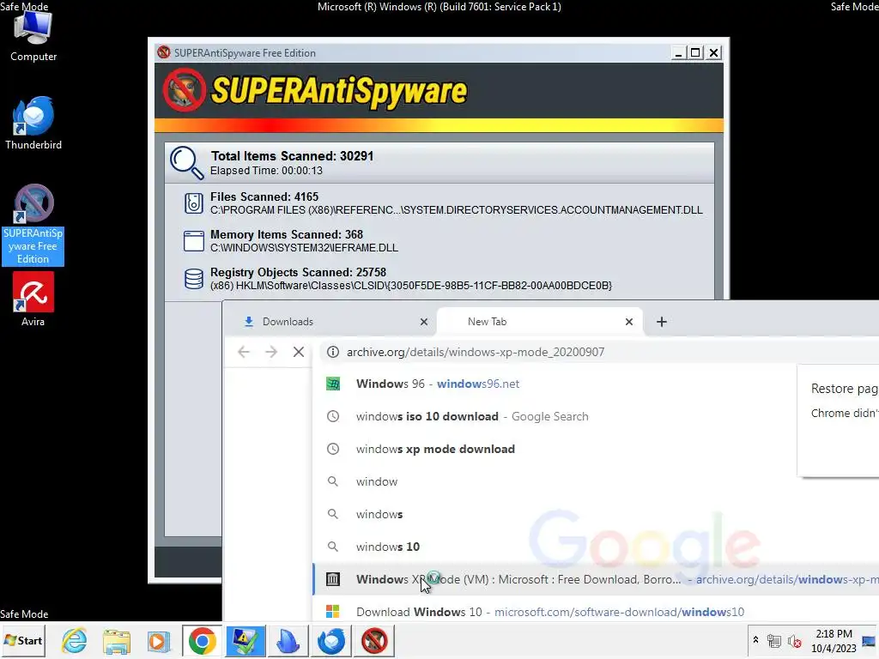
Task: Click the Chrome forward arrow
Action: [270, 352]
